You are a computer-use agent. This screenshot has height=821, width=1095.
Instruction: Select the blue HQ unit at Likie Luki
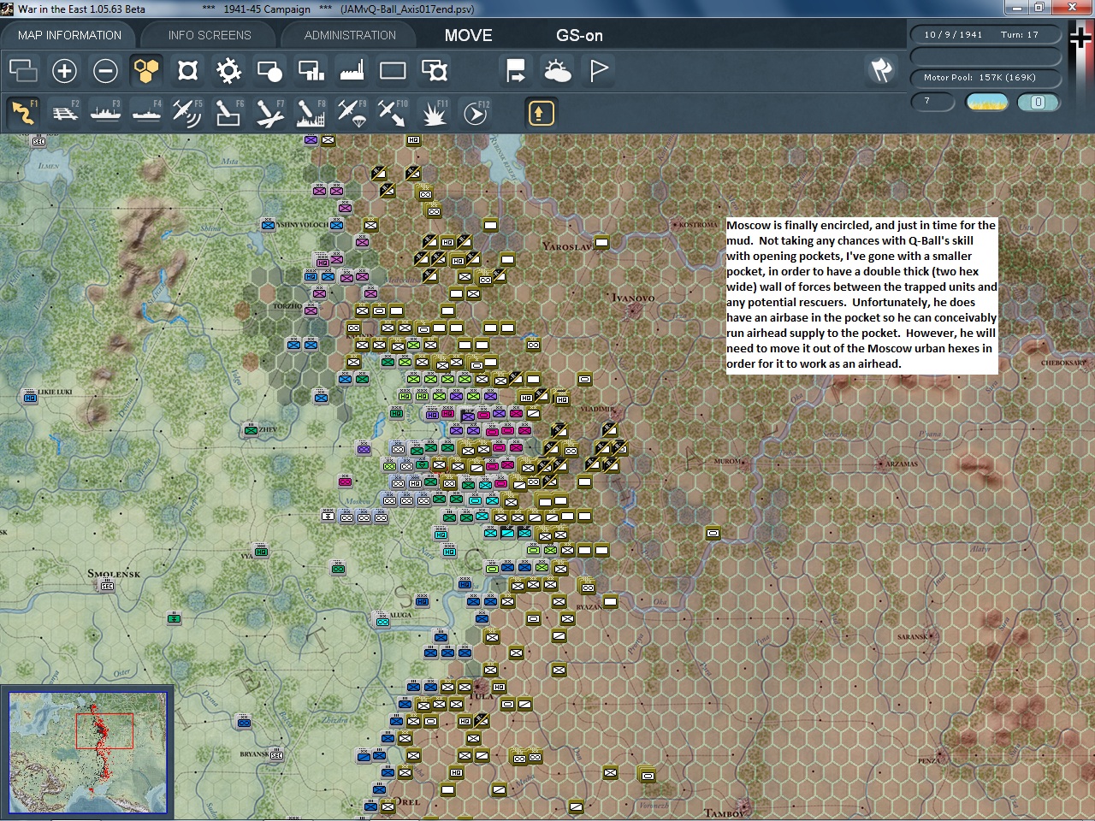pos(30,397)
